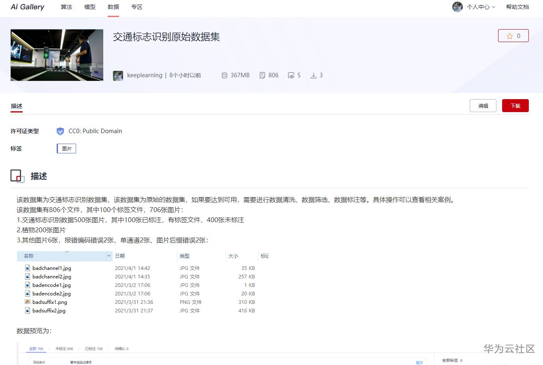
Task: Click the views eye icon
Action: point(291,75)
